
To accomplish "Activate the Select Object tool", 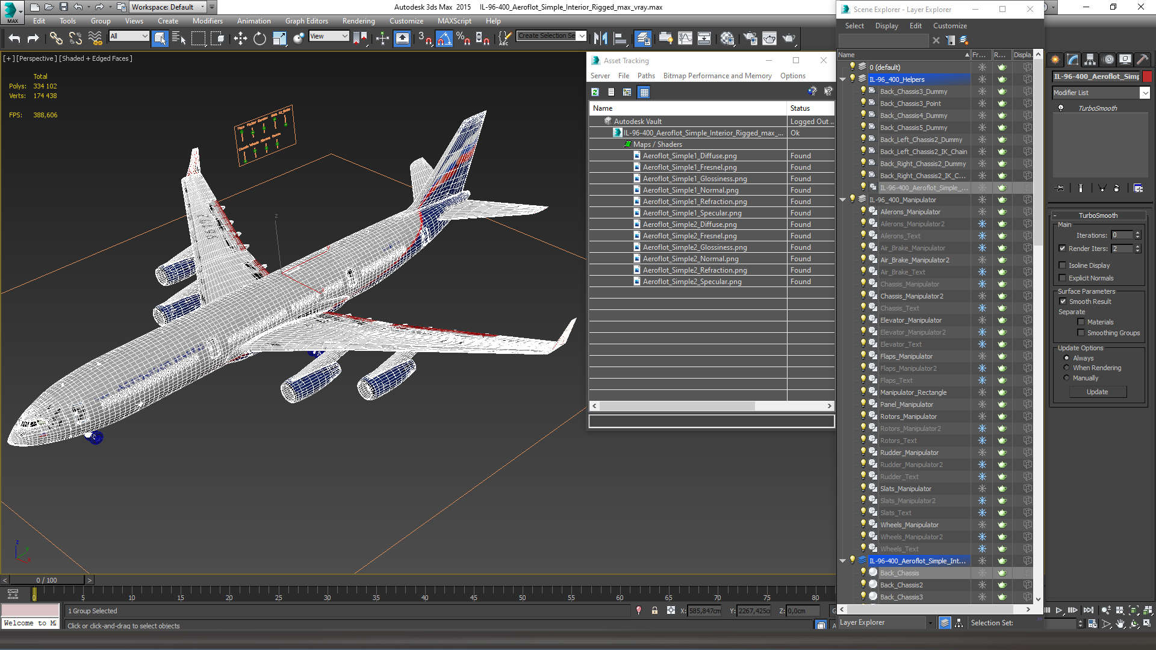I will click(160, 39).
